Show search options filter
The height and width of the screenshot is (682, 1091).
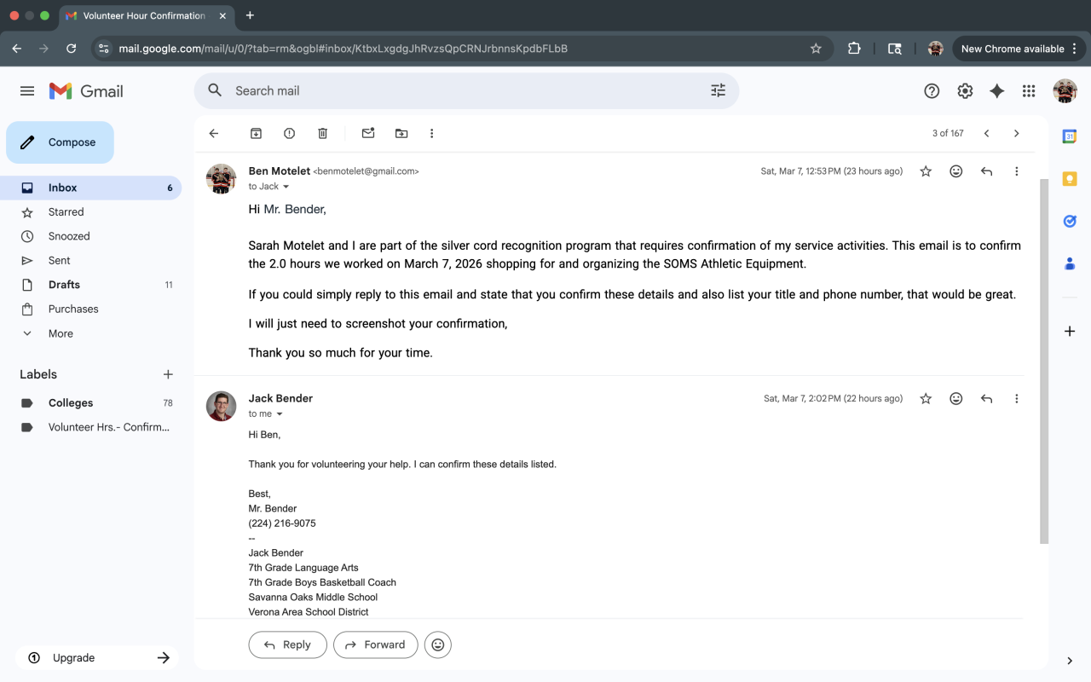718,90
